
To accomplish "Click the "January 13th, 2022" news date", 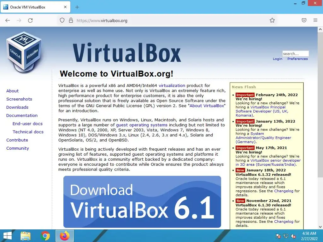I will 275,121.
